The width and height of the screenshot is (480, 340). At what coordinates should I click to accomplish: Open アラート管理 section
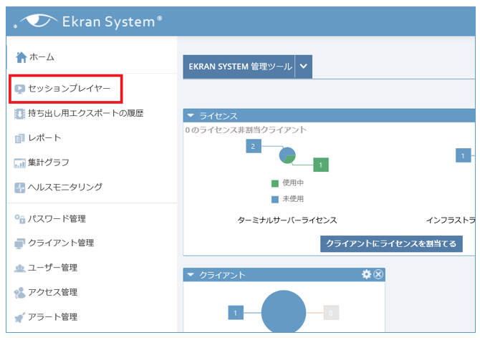pyautogui.click(x=52, y=317)
